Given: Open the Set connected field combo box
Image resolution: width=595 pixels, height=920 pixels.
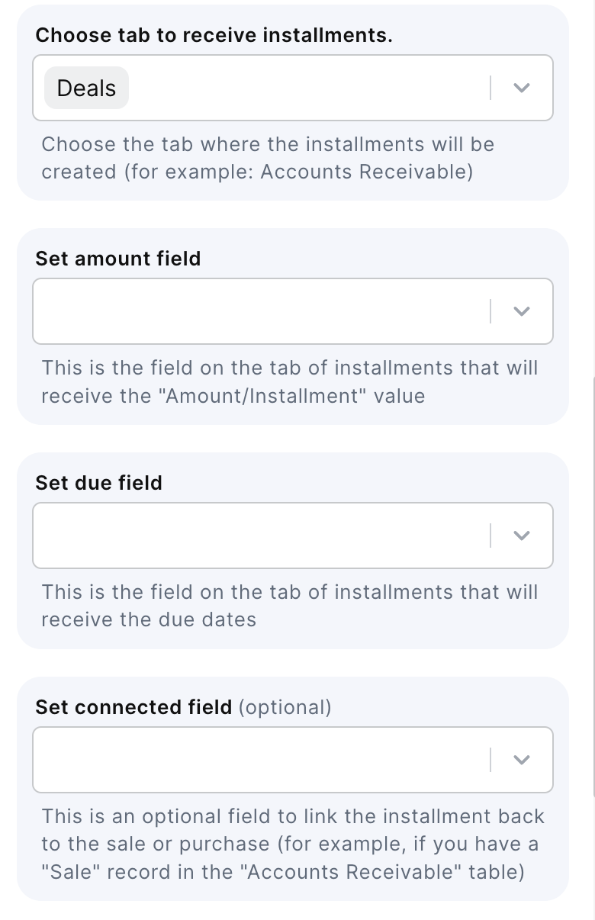Looking at the screenshot, I should point(259,760).
